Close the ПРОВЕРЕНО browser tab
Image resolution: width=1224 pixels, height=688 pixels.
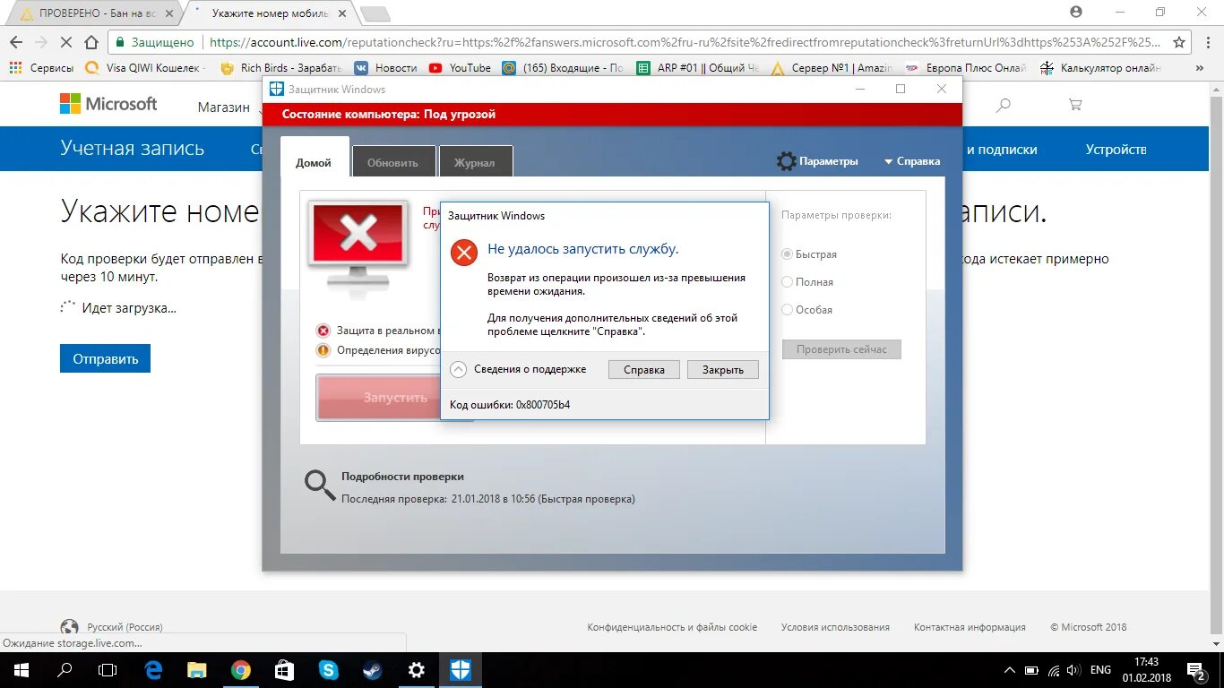point(169,13)
